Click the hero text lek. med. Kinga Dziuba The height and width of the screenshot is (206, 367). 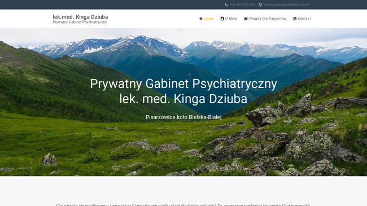[183, 99]
